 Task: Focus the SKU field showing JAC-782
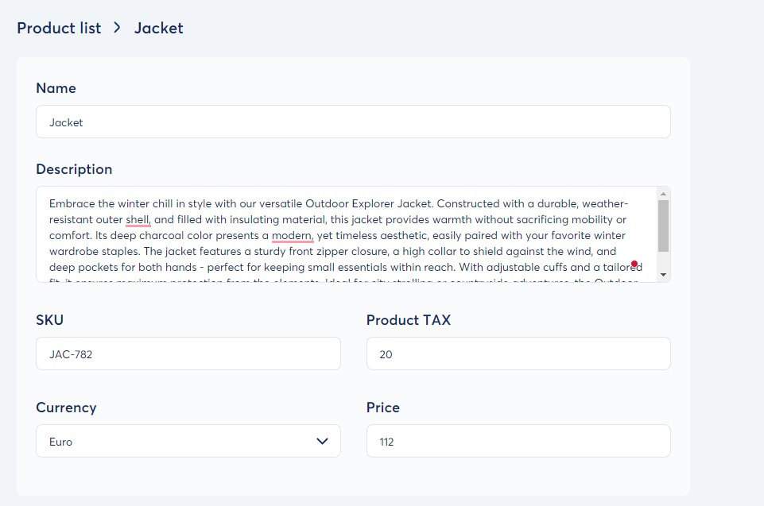pos(188,353)
